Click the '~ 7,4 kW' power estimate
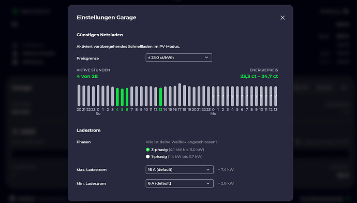This screenshot has height=203, width=357. (x=226, y=170)
